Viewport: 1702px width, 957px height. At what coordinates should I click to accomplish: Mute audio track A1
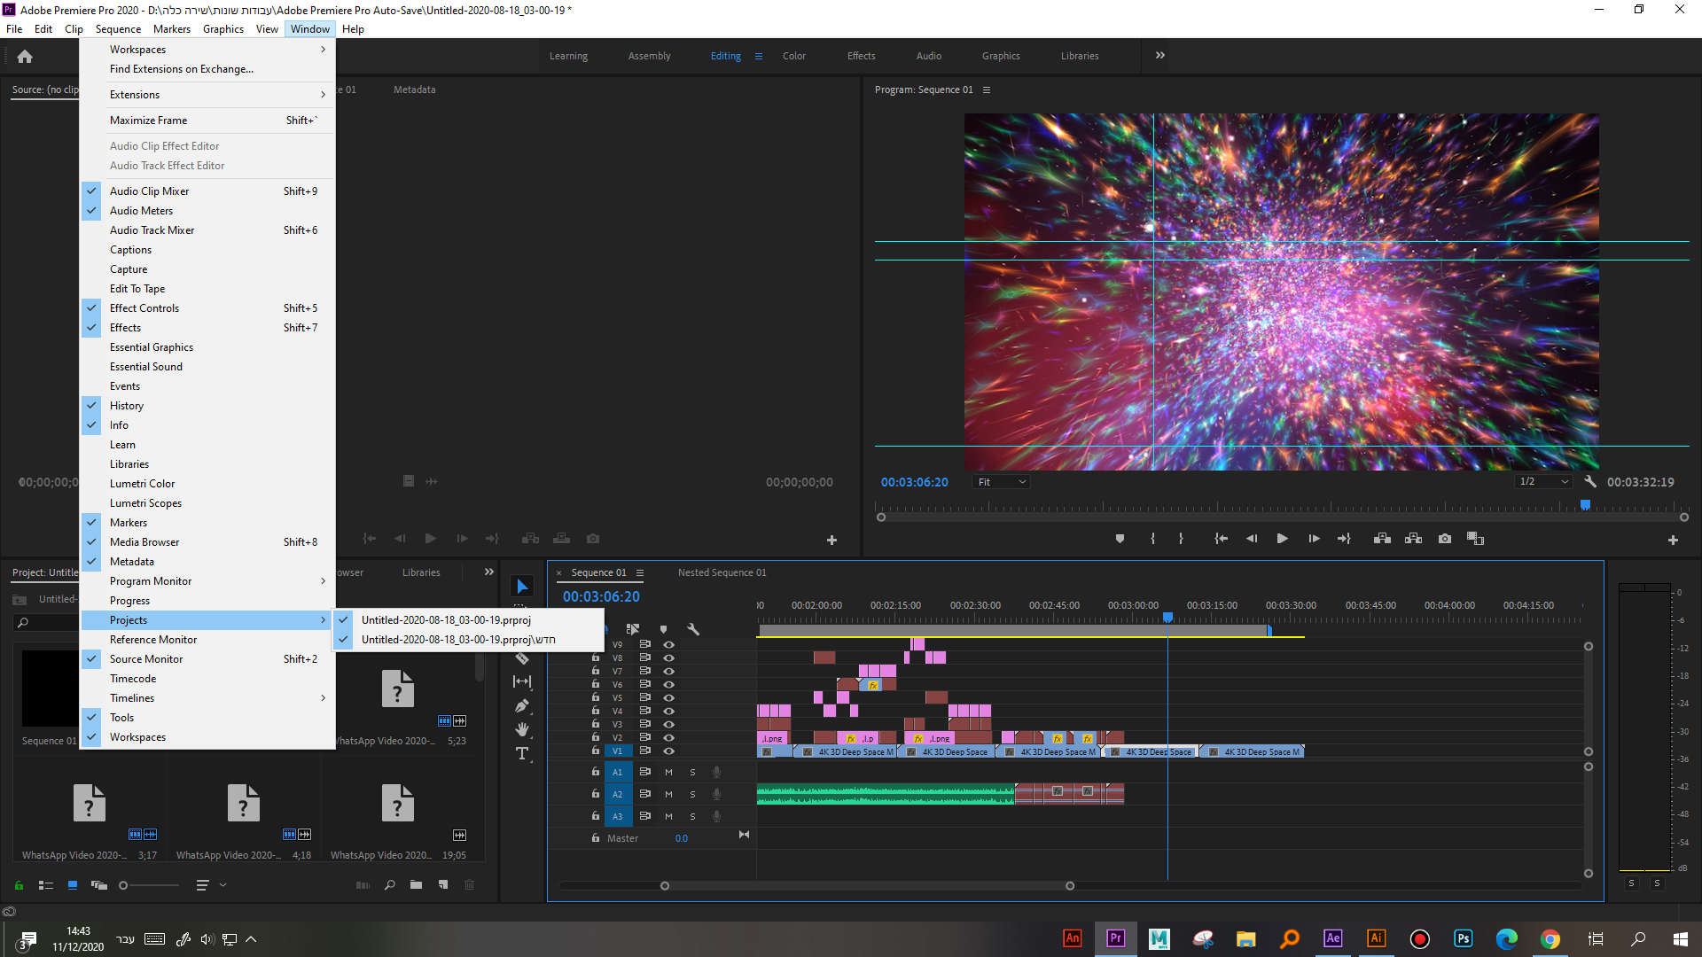pyautogui.click(x=668, y=772)
